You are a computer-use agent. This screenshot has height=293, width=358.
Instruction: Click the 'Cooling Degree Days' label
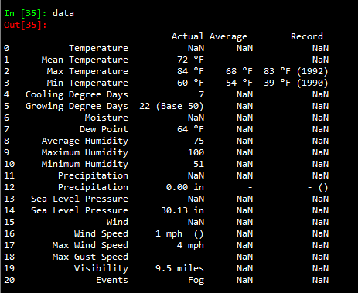click(77, 94)
